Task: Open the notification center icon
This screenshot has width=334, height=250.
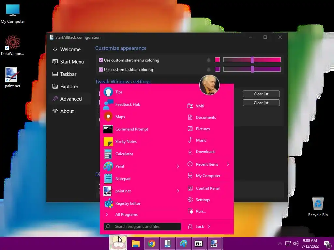Action: tap(327, 244)
